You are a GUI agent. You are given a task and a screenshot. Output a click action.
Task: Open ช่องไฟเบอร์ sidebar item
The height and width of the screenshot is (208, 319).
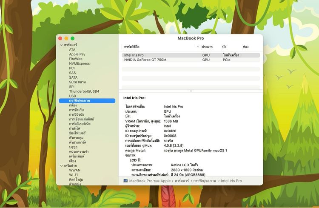click(77, 133)
